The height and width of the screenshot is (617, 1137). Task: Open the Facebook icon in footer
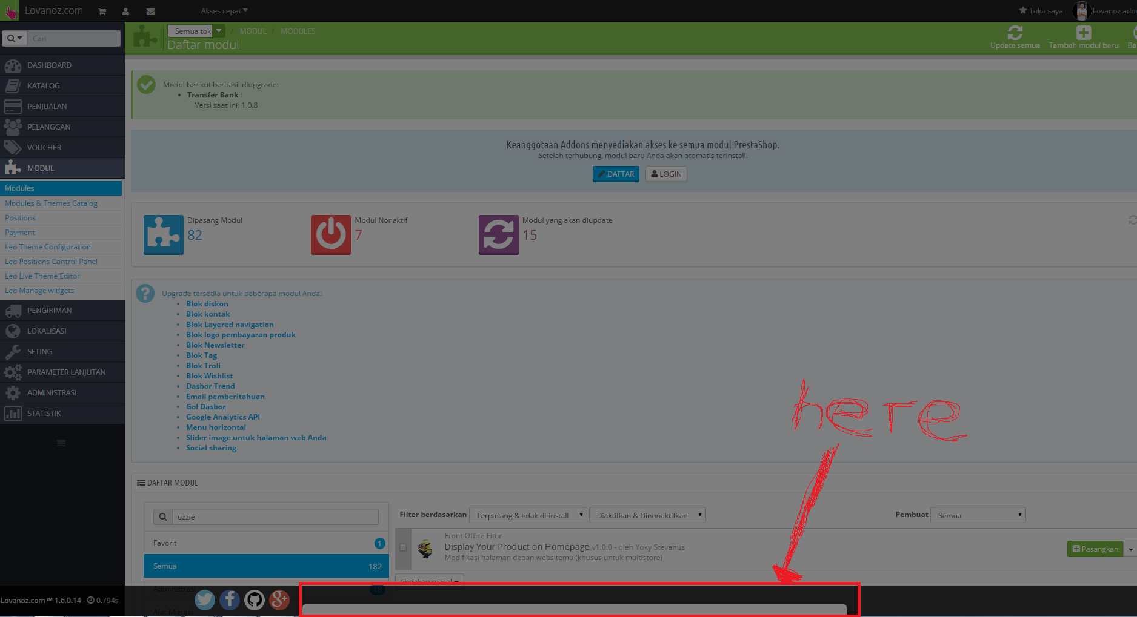(230, 599)
